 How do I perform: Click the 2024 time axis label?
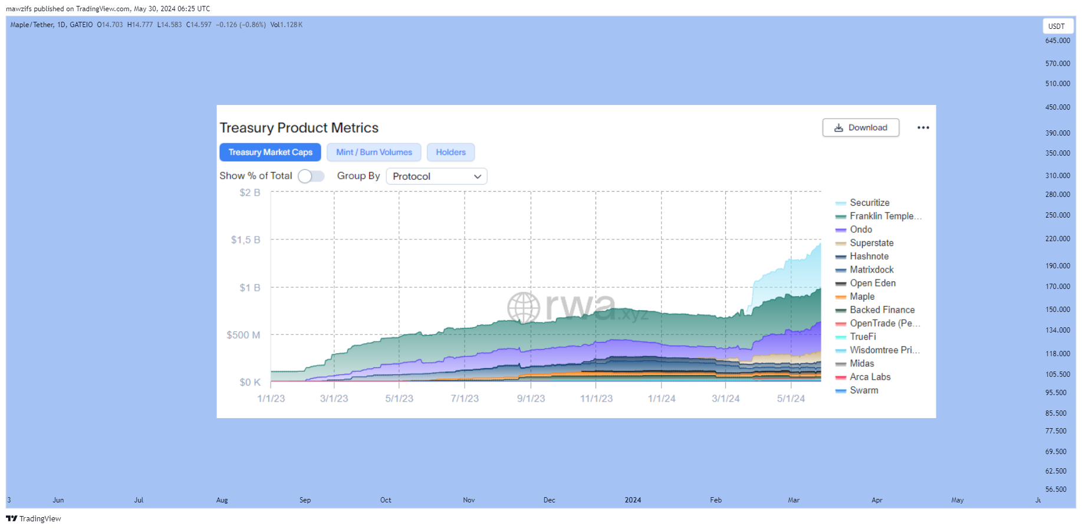pyautogui.click(x=633, y=500)
